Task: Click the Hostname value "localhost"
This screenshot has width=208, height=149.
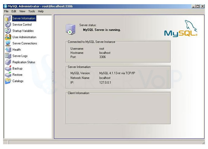Action: click(x=105, y=53)
